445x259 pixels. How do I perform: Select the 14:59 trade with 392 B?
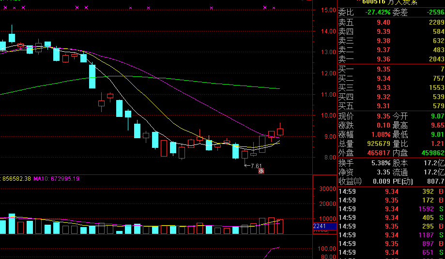coord(391,192)
